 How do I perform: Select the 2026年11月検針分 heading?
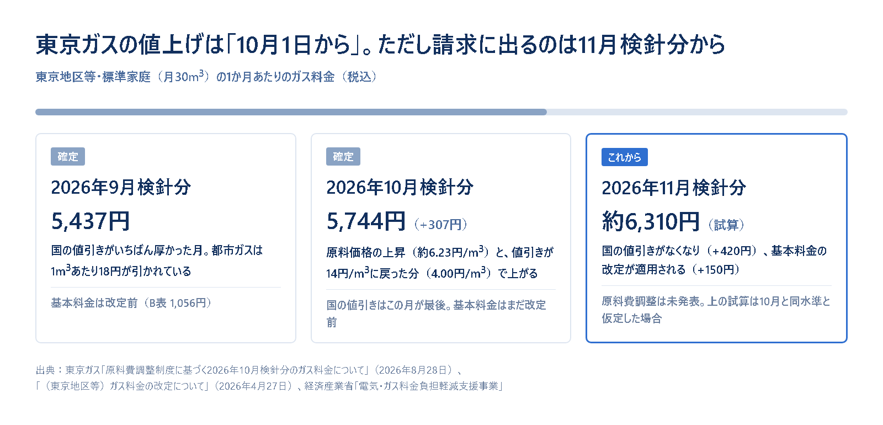[674, 188]
